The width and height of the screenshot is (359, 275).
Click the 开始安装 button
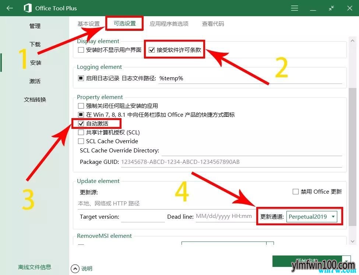coord(307,261)
